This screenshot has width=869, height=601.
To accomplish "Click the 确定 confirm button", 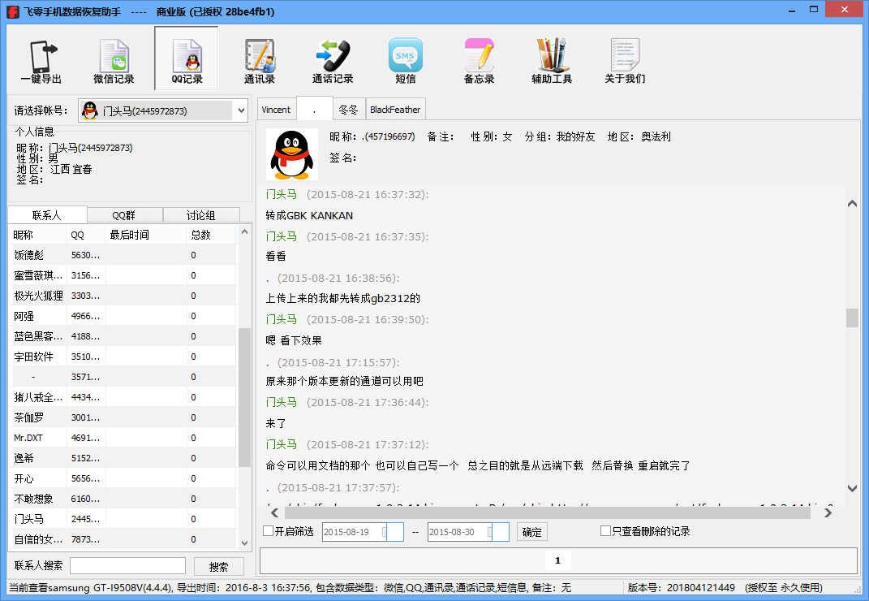I will pos(531,532).
